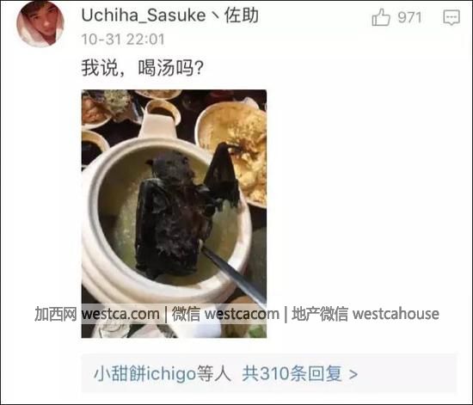Tap the dark bat in the photo

coord(181,211)
